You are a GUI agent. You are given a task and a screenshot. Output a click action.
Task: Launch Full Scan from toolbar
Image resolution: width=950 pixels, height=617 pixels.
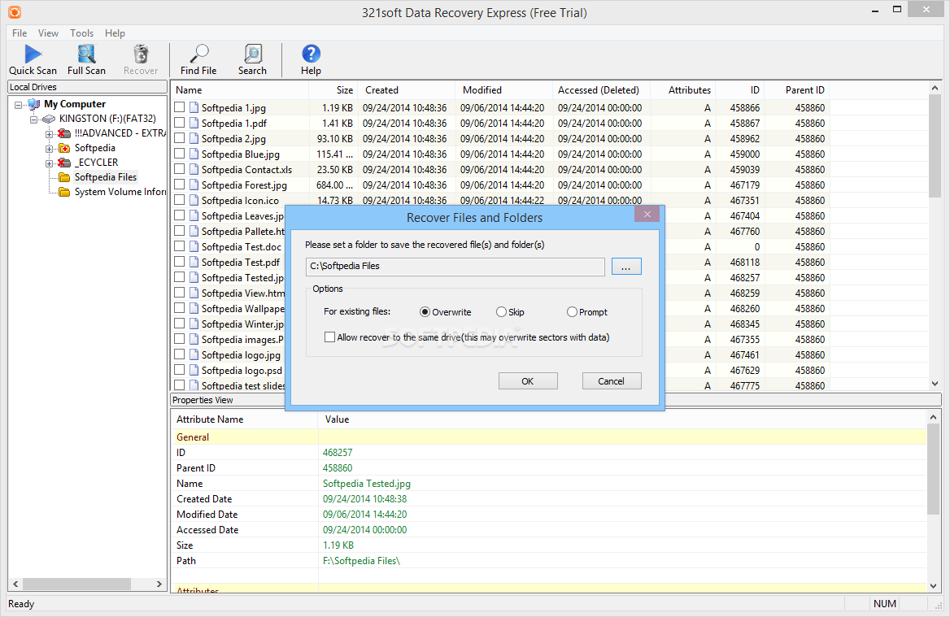[x=87, y=60]
